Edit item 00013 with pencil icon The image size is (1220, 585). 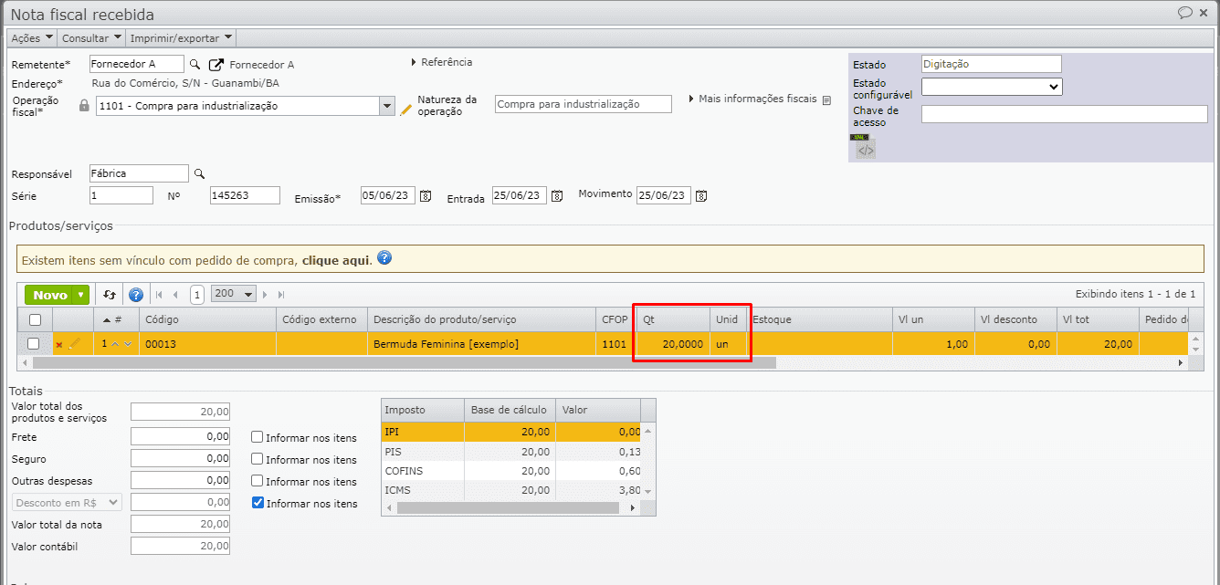(75, 344)
